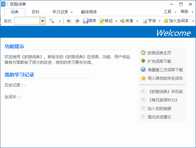Close the 欧路词典 window
Image resolution: width=196 pixels, height=148 pixels.
190,4
